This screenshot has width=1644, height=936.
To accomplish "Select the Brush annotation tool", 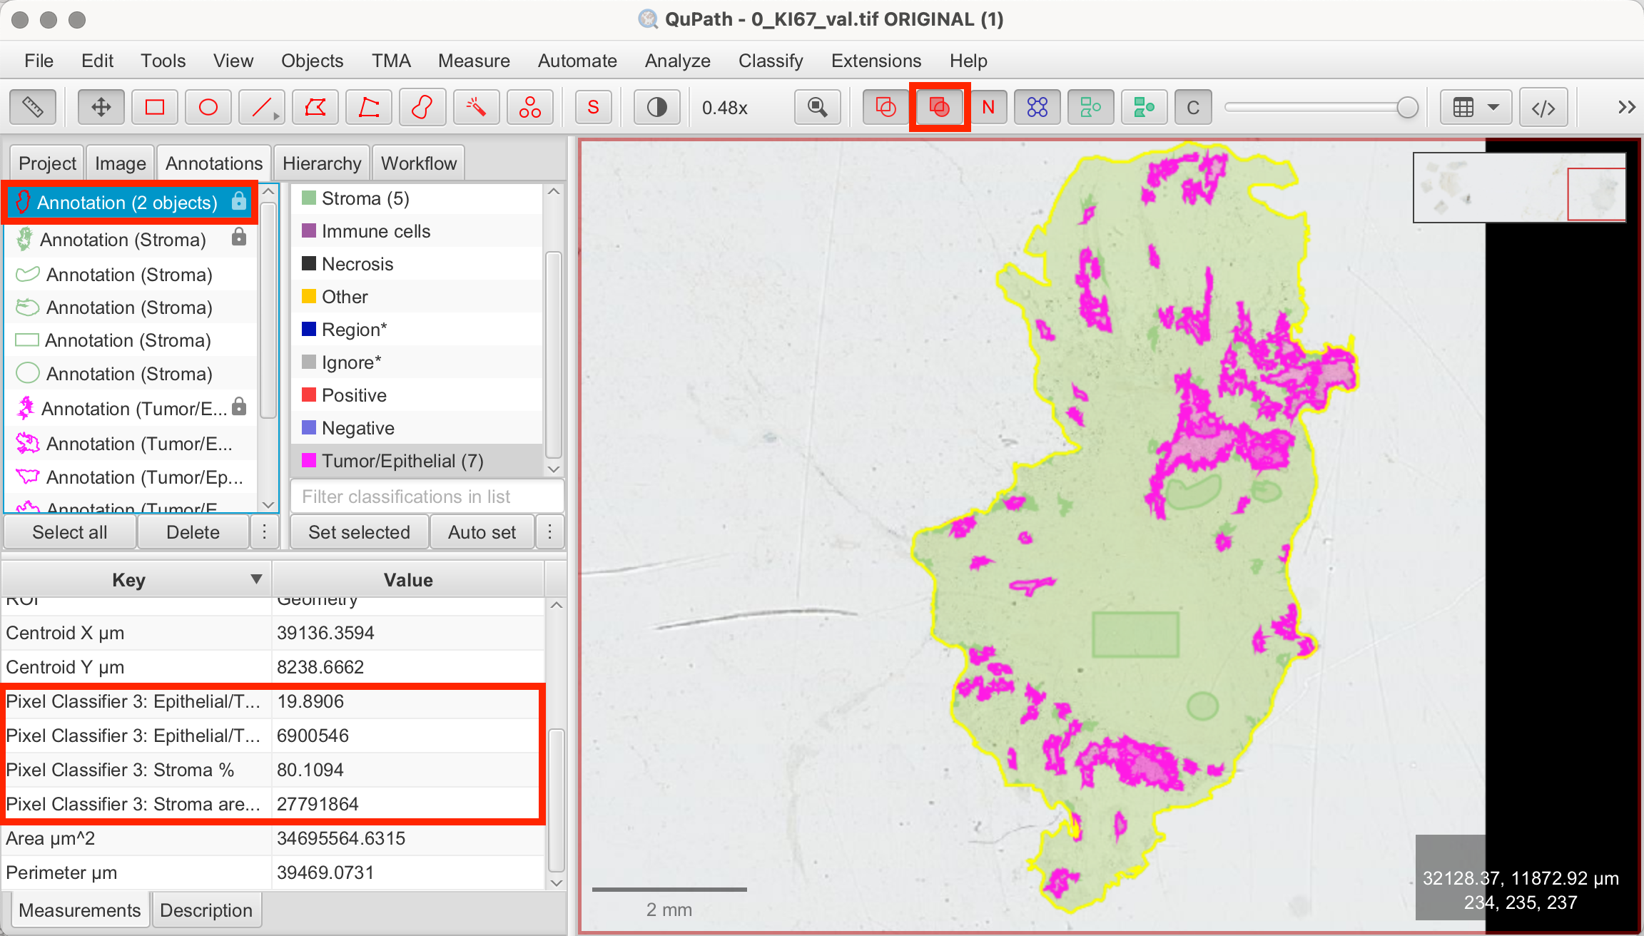I will point(422,108).
